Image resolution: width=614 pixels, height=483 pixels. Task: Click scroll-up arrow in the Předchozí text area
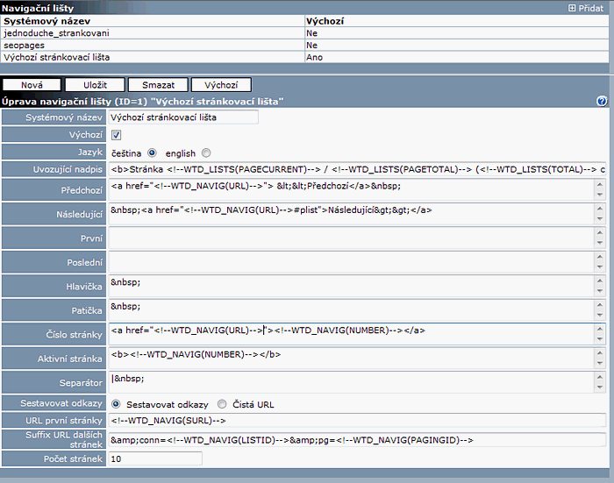[599, 184]
